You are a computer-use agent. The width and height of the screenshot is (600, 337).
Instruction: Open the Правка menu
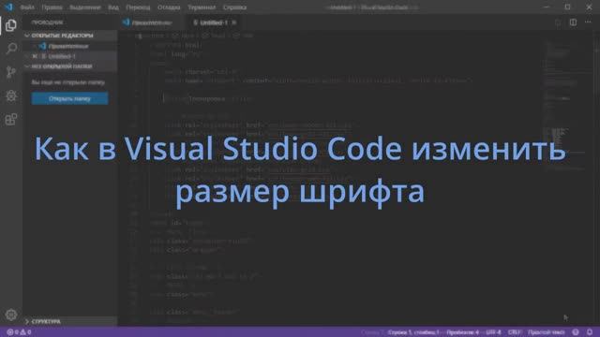click(52, 7)
